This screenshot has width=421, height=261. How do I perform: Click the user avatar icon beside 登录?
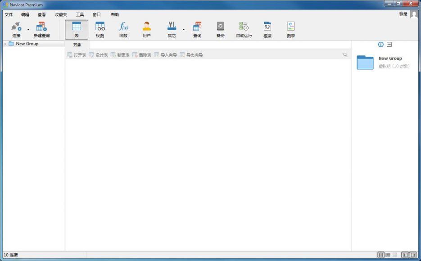tap(414, 14)
